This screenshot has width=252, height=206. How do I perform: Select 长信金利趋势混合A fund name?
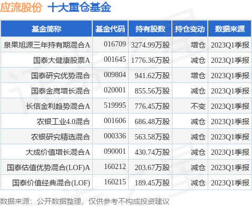click(x=58, y=106)
